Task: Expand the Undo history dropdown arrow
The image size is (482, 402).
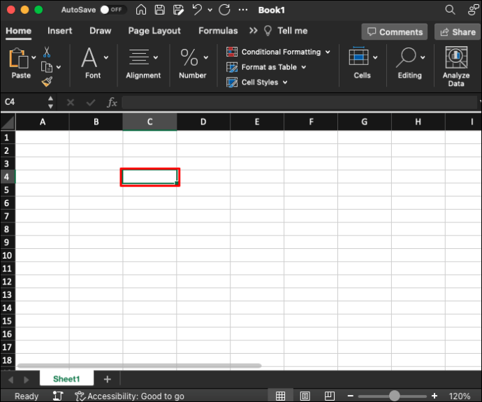Action: tap(210, 10)
